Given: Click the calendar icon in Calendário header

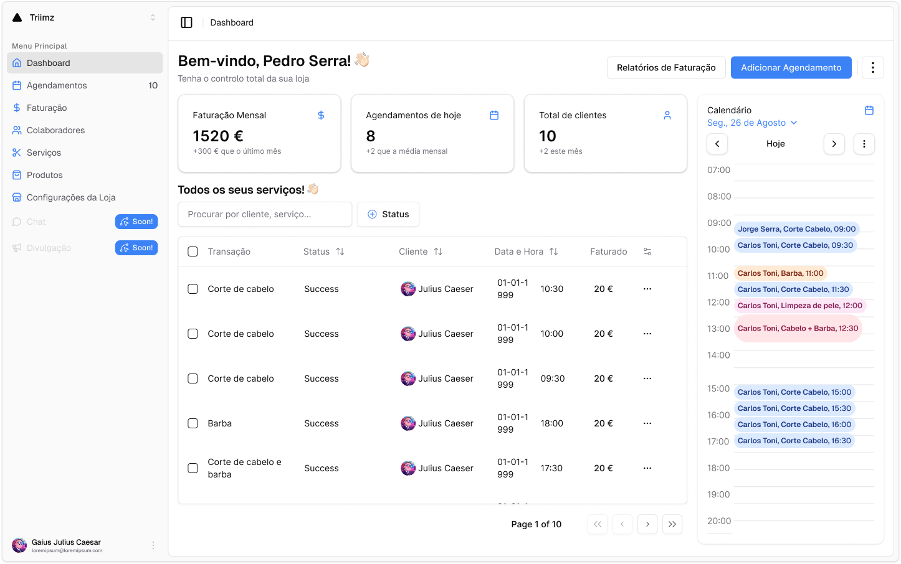Looking at the screenshot, I should pos(869,110).
